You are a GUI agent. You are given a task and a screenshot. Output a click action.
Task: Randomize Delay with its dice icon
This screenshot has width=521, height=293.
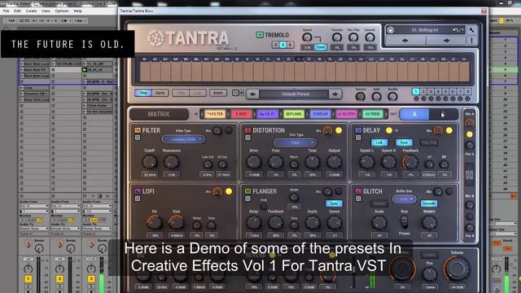(x=358, y=138)
